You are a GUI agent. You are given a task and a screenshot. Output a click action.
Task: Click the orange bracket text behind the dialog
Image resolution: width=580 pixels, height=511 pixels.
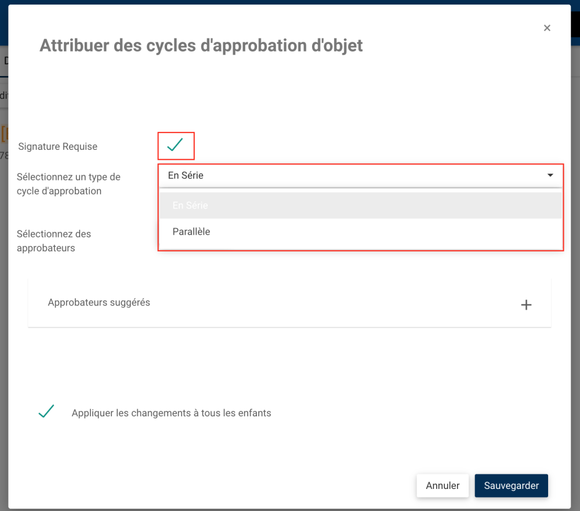click(x=3, y=134)
